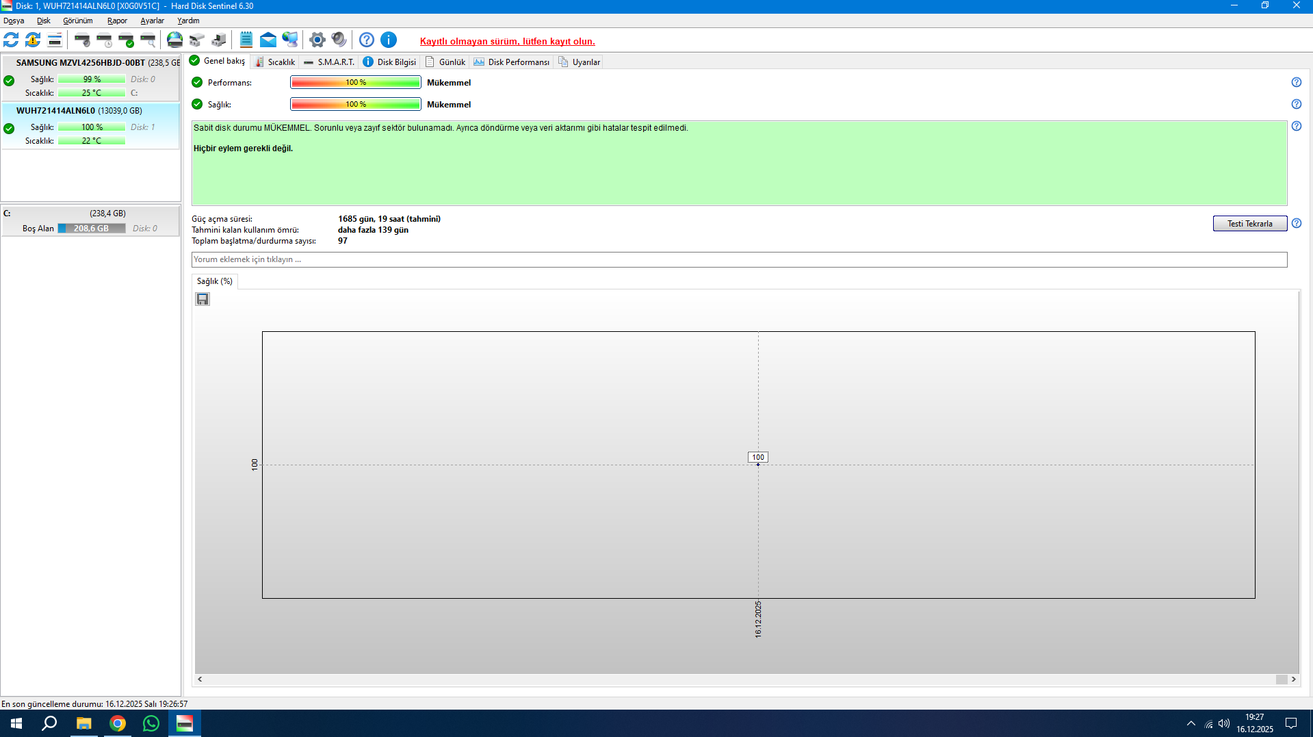1313x737 pixels.
Task: Click the '1685 gün, 19 saat (tahmini)' value
Action: coord(389,219)
